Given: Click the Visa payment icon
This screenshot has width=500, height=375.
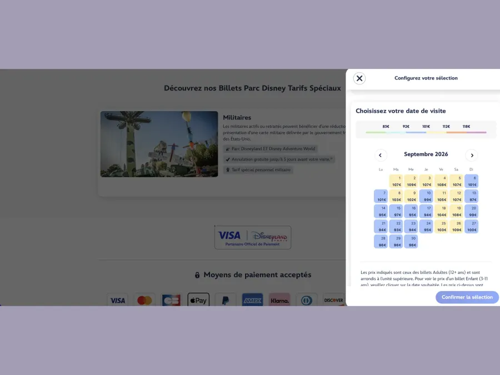Looking at the screenshot, I should (118, 300).
